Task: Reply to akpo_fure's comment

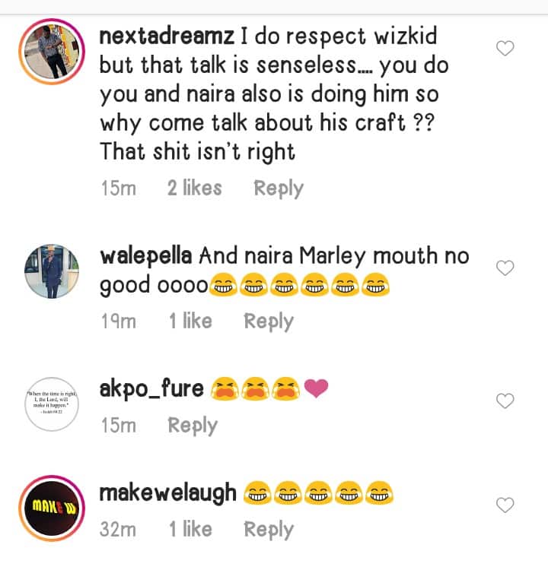Action: click(x=193, y=425)
